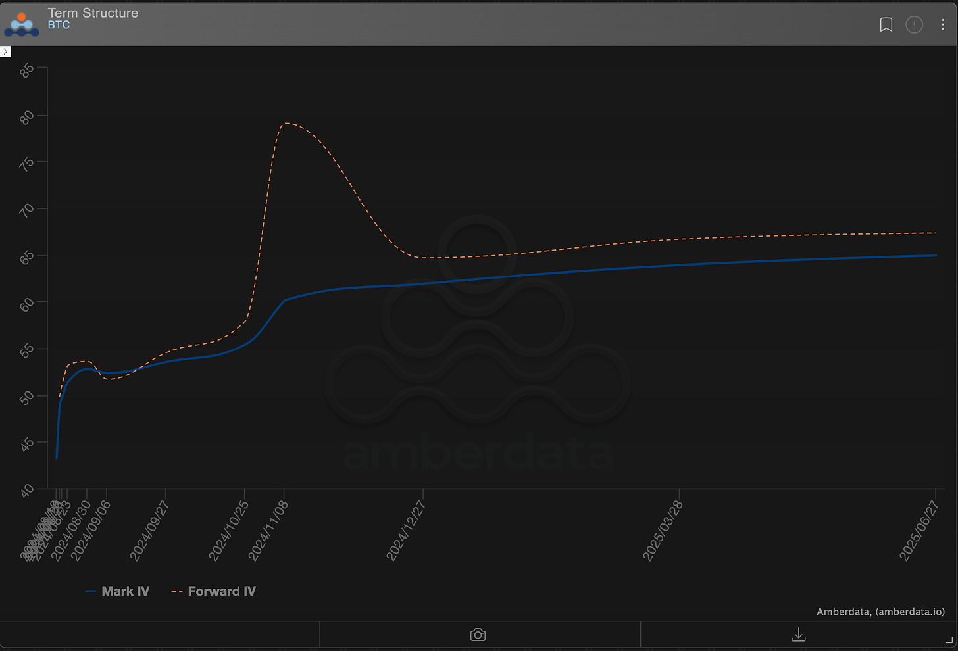Screen dimensions: 958x651
Task: Click the 2025/06/27 x-axis date label
Action: click(x=919, y=530)
